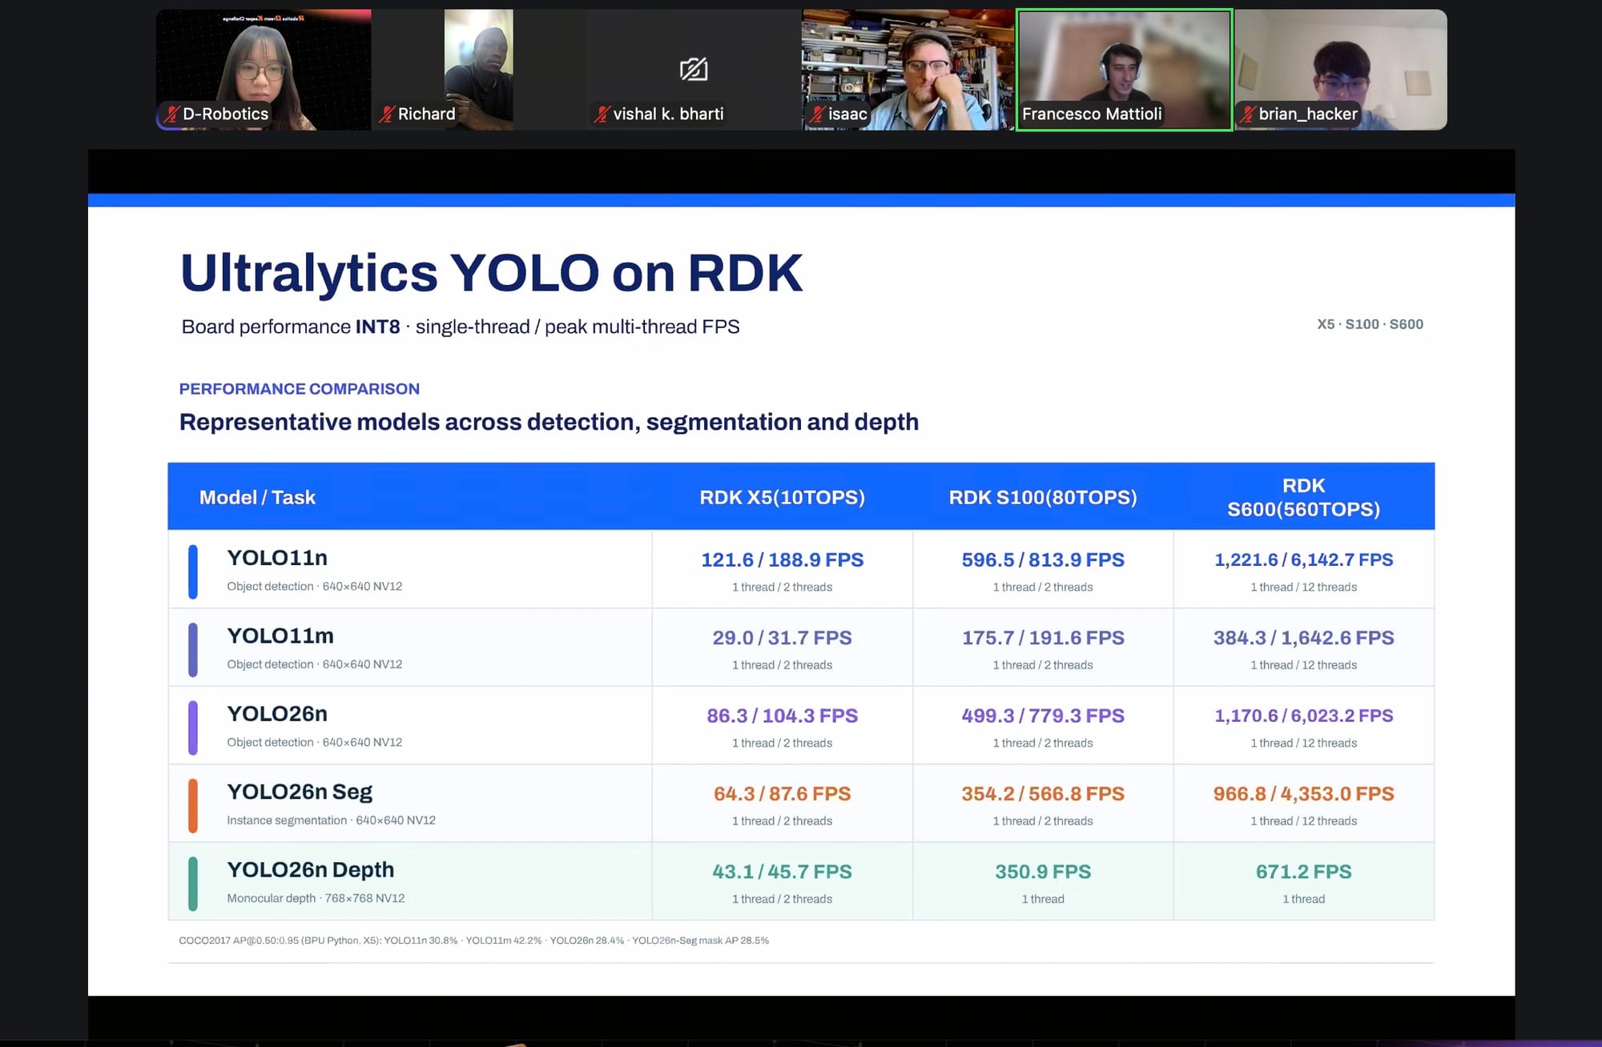The height and width of the screenshot is (1047, 1602).
Task: Click the X5 · S100 · S600 label
Action: coord(1370,324)
